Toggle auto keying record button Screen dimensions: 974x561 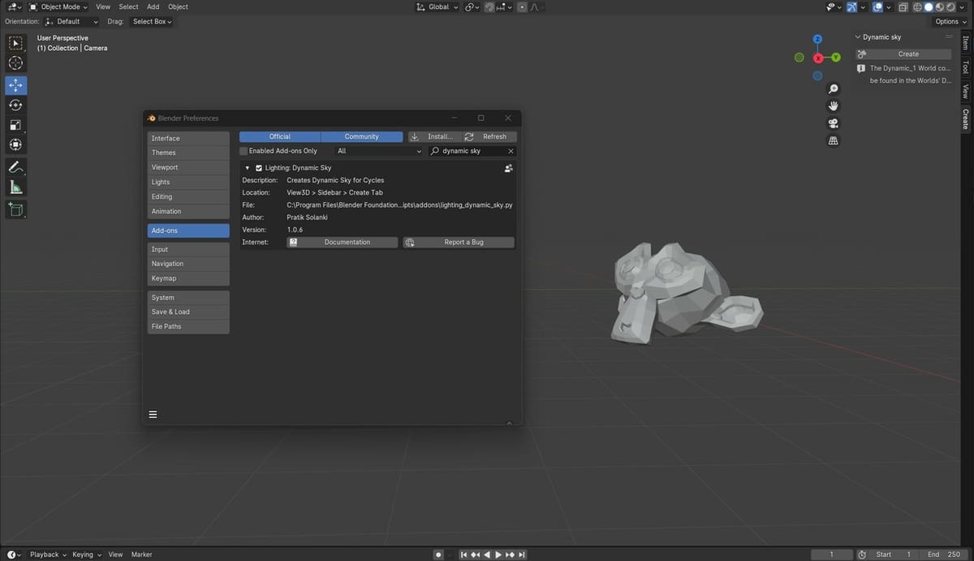point(438,555)
